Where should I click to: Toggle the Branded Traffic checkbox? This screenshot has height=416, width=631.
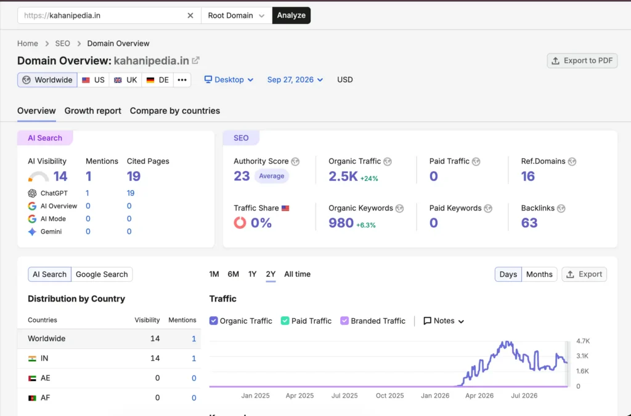[x=344, y=321]
